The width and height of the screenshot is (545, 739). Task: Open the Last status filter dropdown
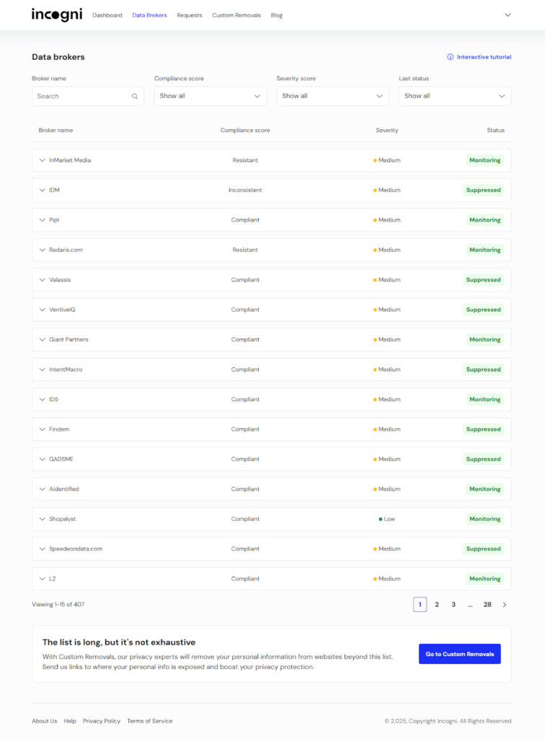[x=455, y=96]
